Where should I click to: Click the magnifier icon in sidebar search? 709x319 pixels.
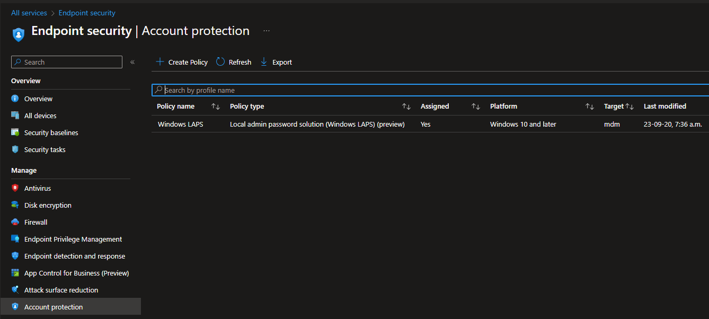[18, 62]
